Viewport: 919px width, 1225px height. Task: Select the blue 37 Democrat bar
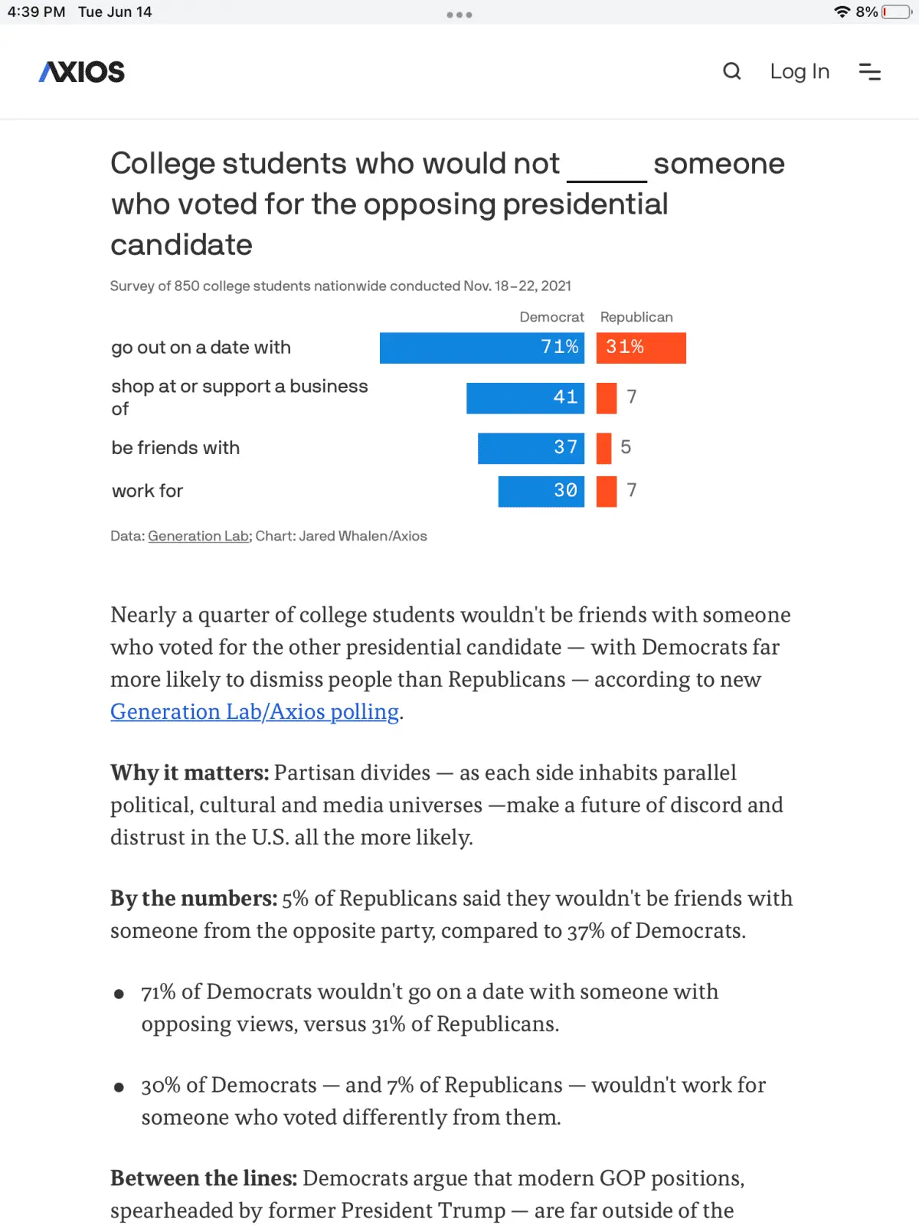[x=531, y=448]
